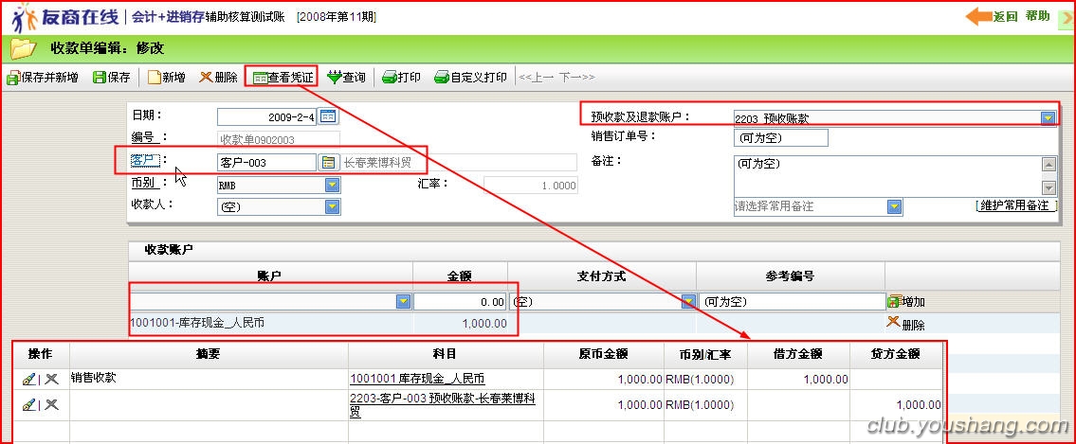This screenshot has width=1076, height=444.
Task: Click 自定义打印 custom print
Action: point(471,78)
